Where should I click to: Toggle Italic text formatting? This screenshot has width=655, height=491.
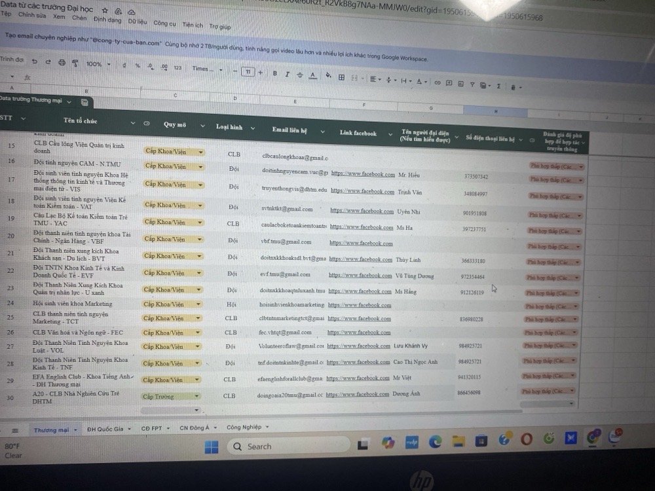287,74
